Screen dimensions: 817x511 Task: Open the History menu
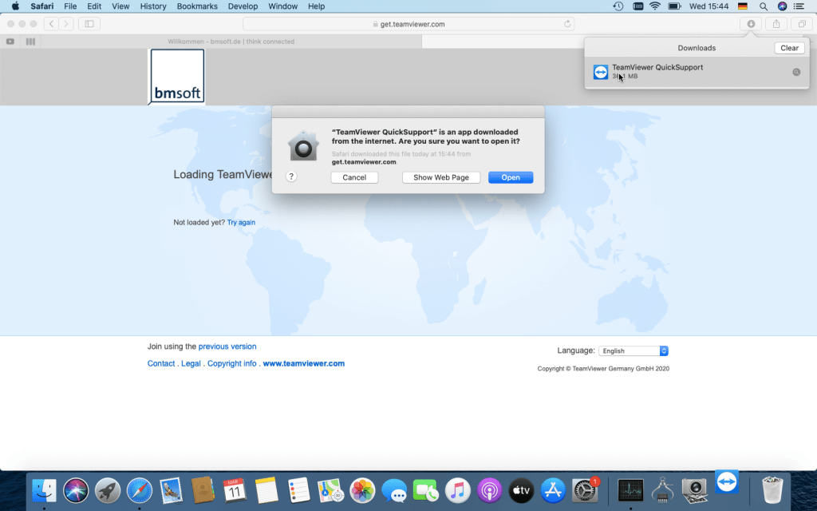(153, 6)
